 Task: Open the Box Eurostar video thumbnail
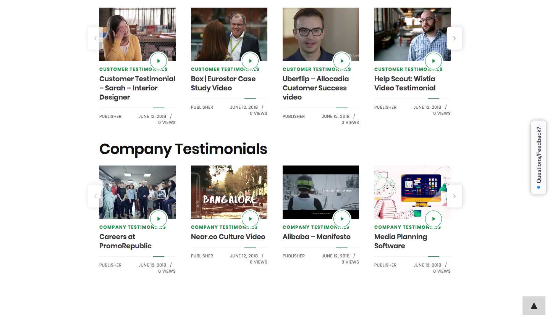coord(229,34)
